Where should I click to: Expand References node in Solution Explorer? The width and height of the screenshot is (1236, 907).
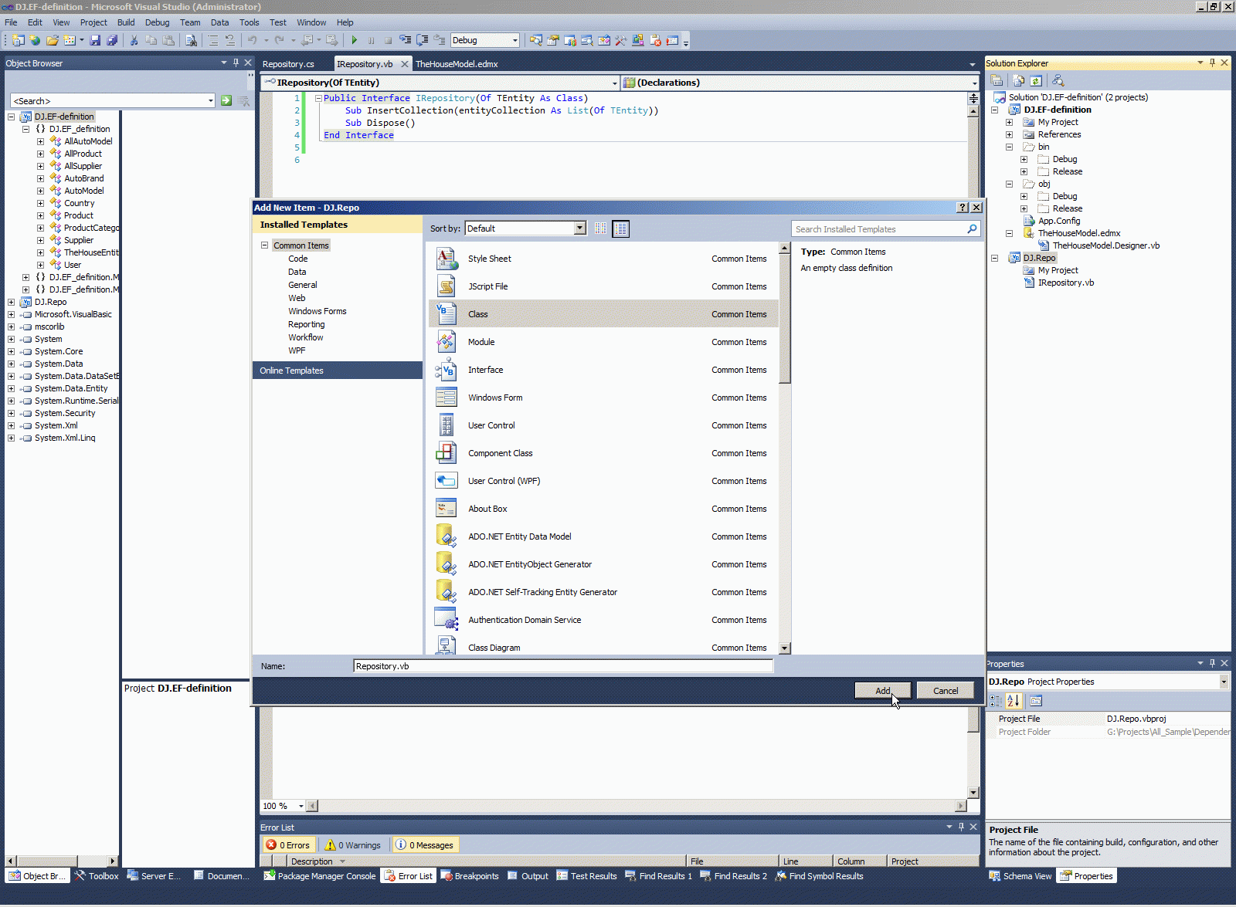point(1009,134)
